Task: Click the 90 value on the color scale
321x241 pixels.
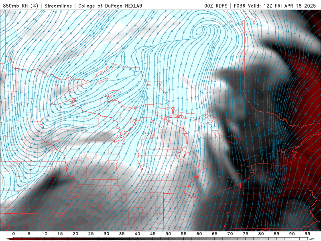Action: [292, 234]
